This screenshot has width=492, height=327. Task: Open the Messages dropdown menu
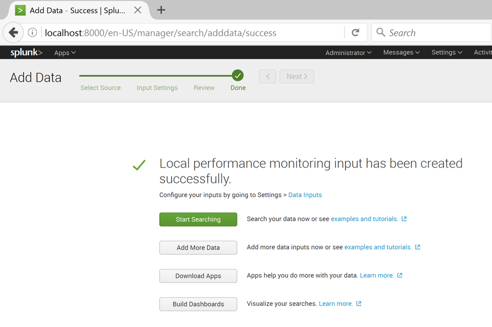pyautogui.click(x=401, y=52)
